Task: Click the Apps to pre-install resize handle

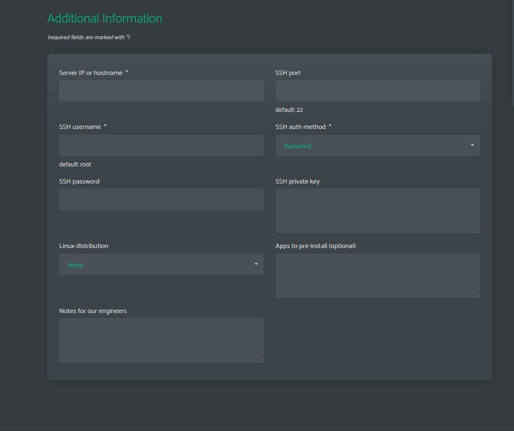Action: pyautogui.click(x=476, y=294)
